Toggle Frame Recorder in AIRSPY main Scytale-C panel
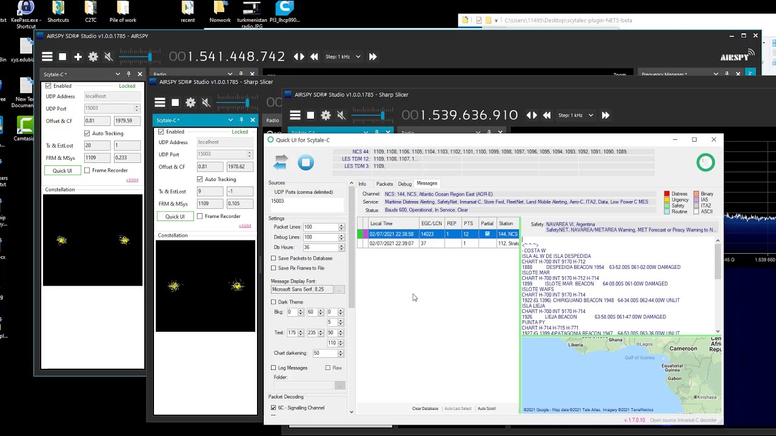Screen dimensions: 776x436 pyautogui.click(x=87, y=170)
